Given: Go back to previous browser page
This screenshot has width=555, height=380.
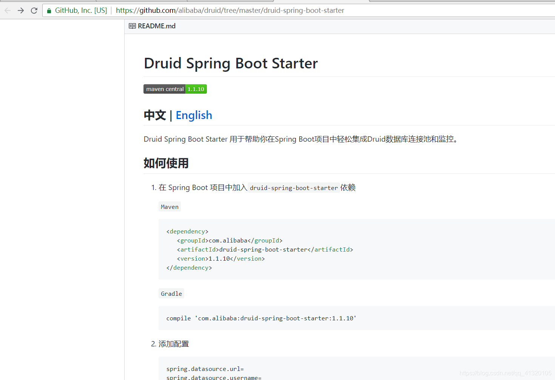Looking at the screenshot, I should 8,11.
